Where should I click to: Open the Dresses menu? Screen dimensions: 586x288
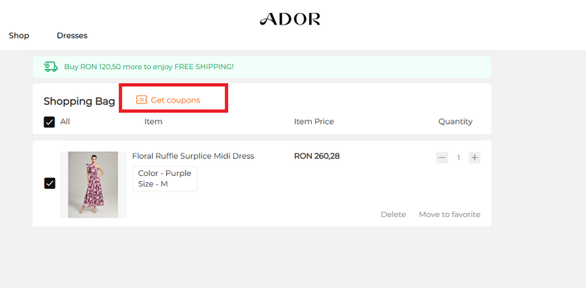tap(72, 36)
